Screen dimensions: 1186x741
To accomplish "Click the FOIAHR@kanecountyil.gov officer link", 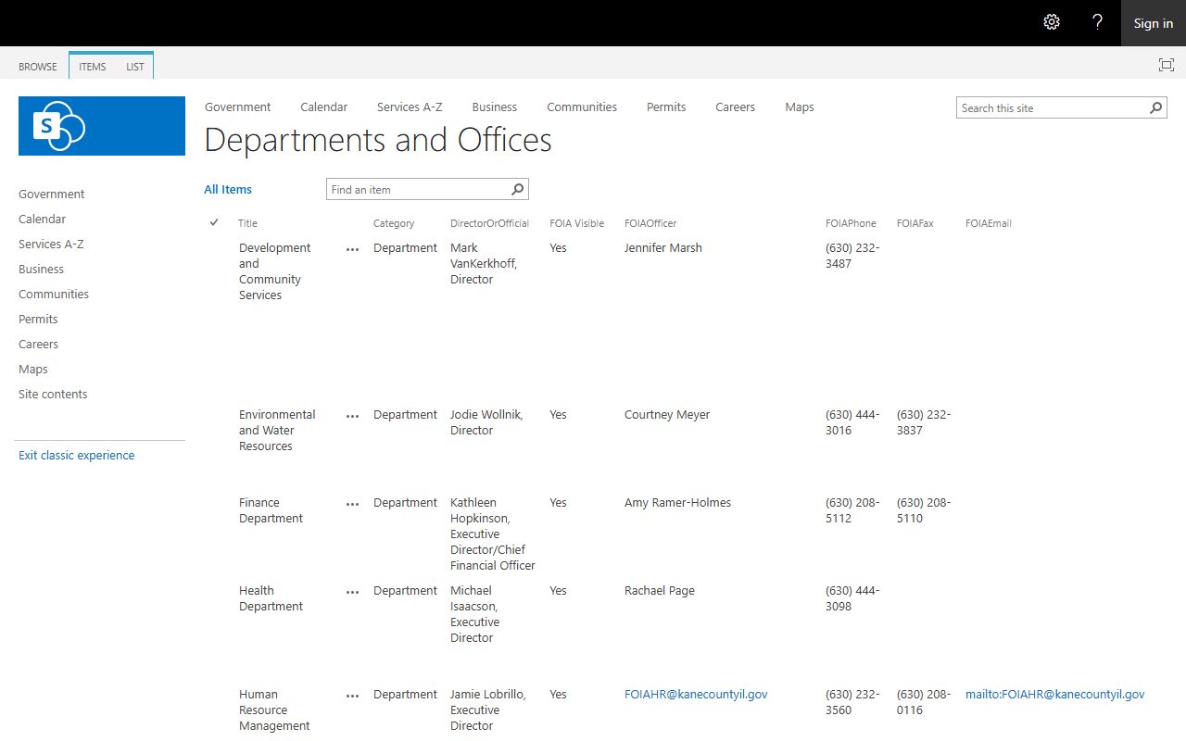I will (696, 695).
